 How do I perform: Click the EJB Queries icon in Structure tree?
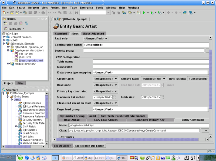20,130
